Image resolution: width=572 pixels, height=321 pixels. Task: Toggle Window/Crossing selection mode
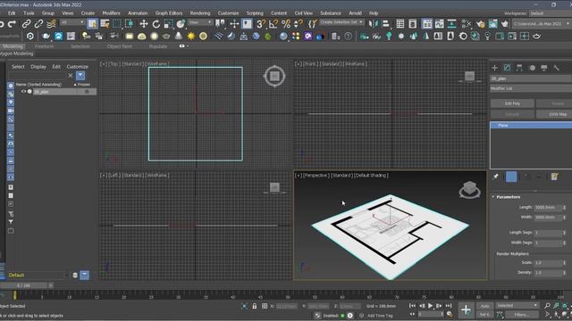click(130, 24)
